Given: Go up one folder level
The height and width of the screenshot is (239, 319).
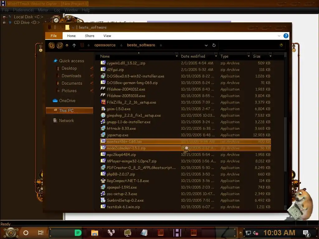Looking at the screenshot, I should point(74,45).
